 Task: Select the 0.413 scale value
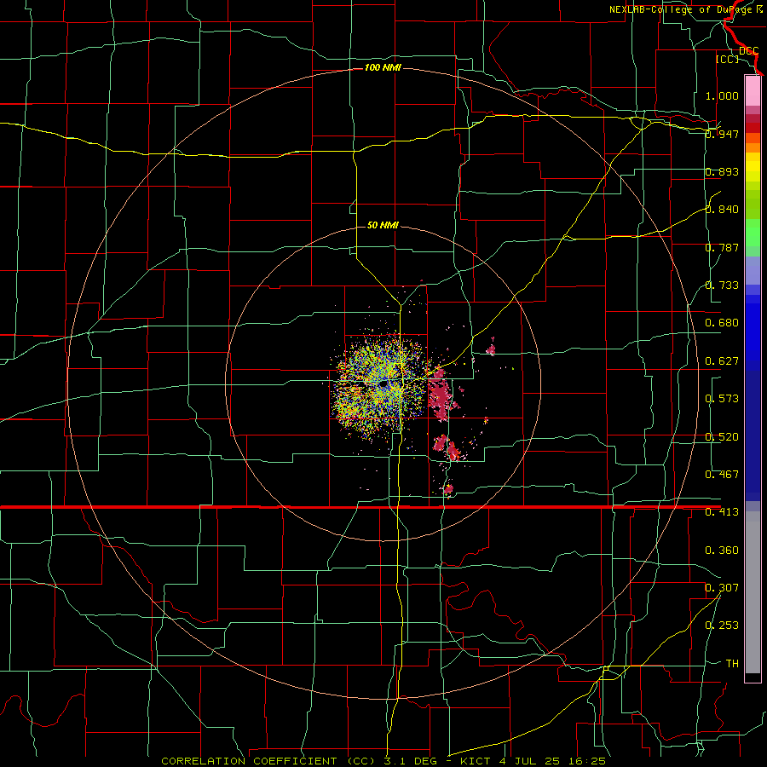(x=722, y=512)
